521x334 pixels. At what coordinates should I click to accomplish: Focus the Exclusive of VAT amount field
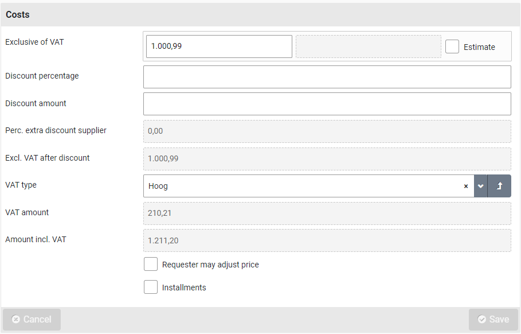click(x=219, y=46)
